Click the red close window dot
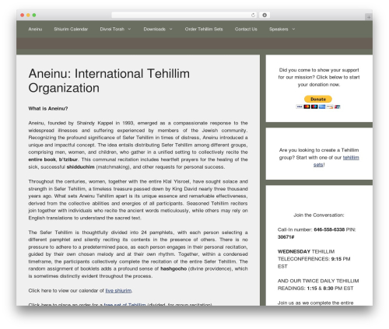The width and height of the screenshot is (389, 329). [23, 15]
